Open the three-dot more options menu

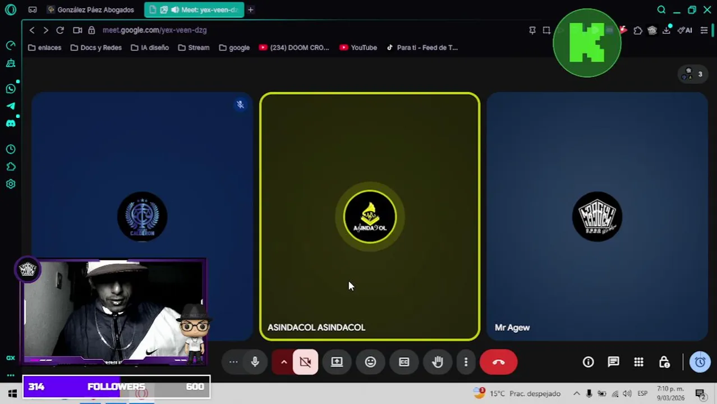coord(466,362)
